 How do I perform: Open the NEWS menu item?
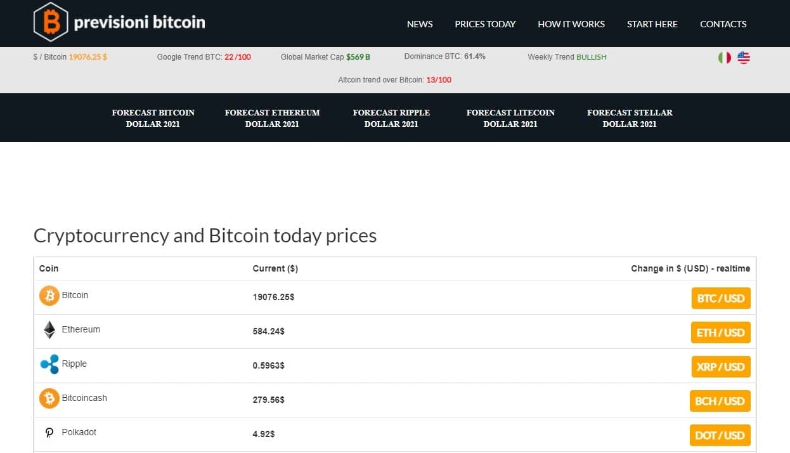click(420, 24)
